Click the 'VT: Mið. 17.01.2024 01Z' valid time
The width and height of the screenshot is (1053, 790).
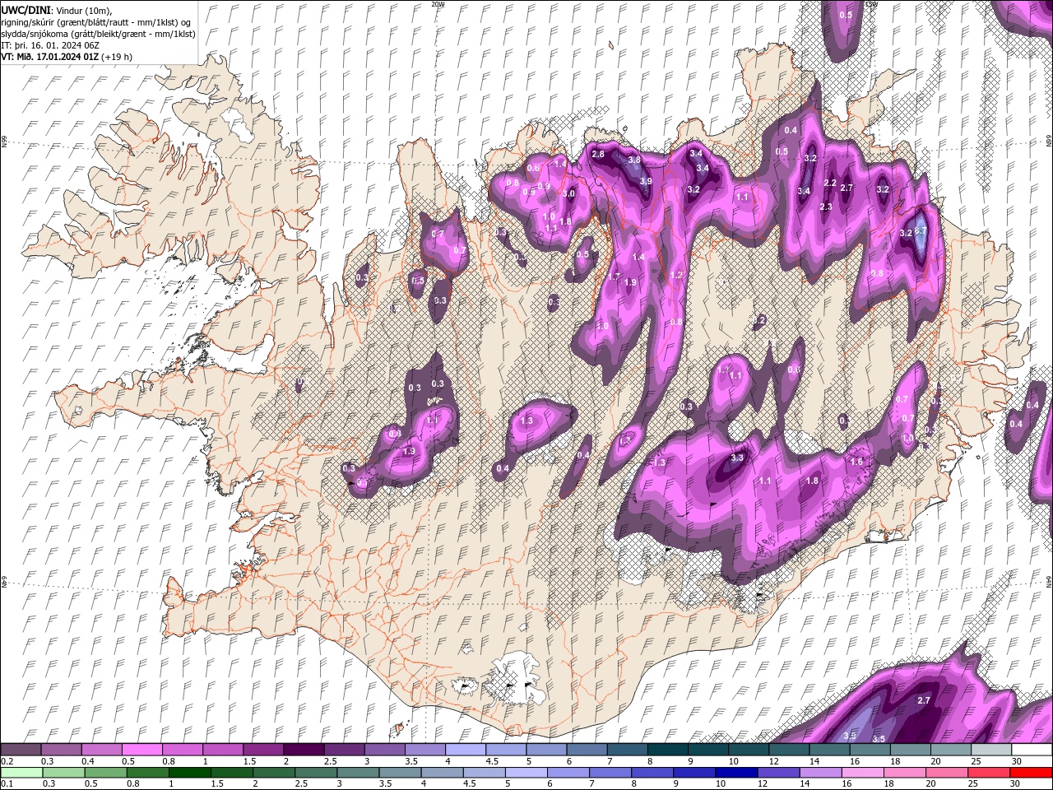[51, 57]
